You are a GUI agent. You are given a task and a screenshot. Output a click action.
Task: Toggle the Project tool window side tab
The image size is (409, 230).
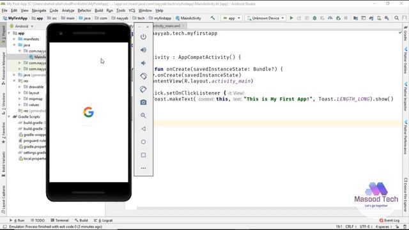(x=3, y=35)
